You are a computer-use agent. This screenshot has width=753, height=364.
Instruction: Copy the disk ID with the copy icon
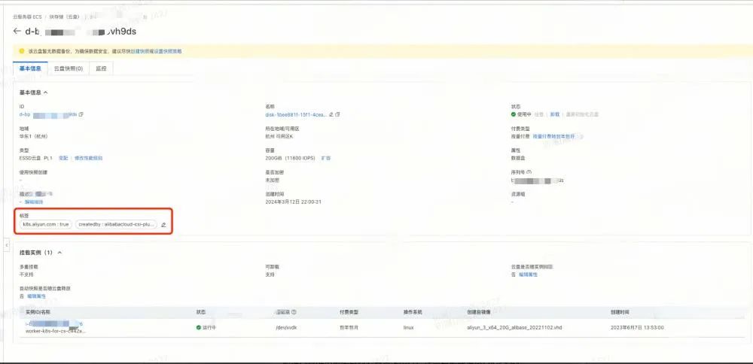point(81,114)
